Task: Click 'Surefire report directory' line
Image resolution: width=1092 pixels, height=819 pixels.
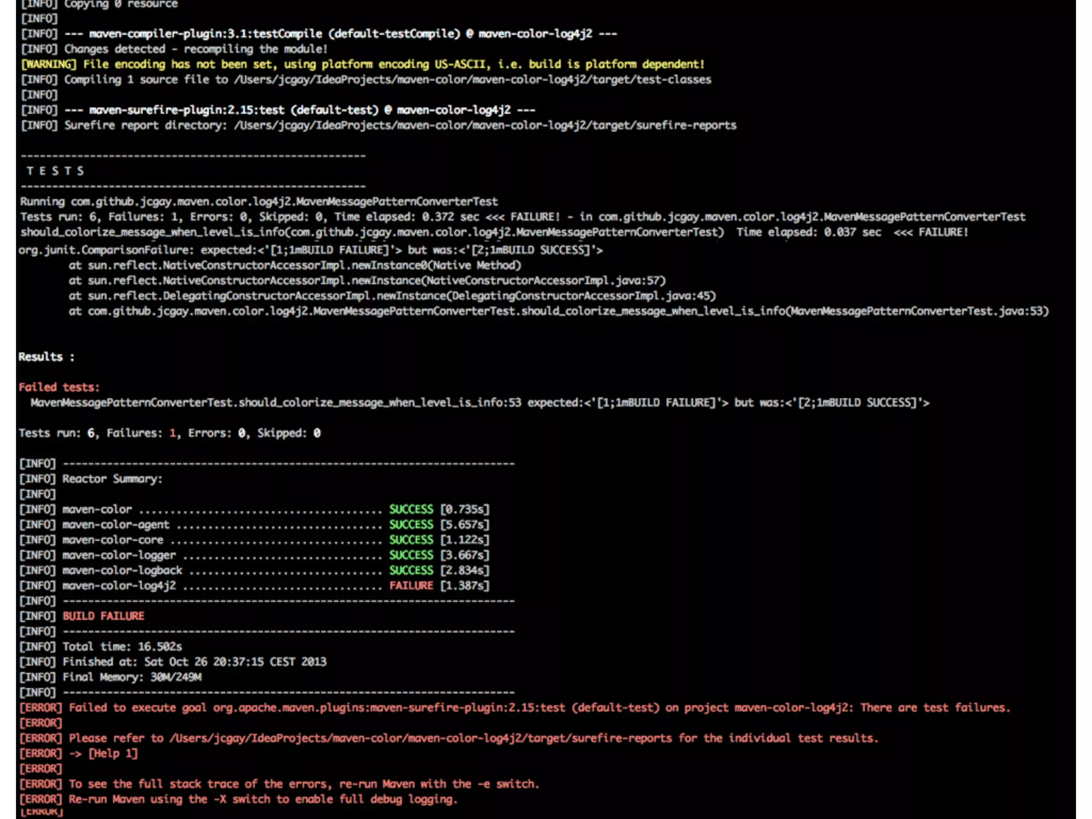Action: [x=379, y=125]
